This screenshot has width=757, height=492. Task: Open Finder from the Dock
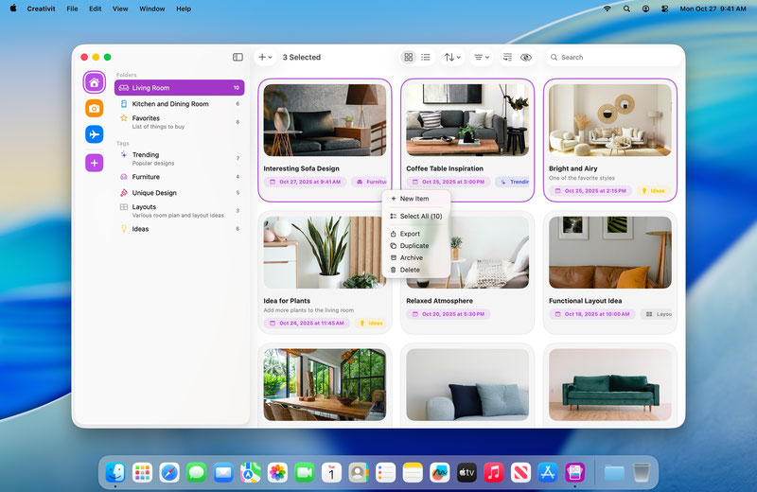(115, 471)
